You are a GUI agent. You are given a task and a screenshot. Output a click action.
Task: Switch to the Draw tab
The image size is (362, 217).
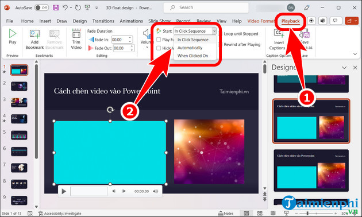coord(62,21)
